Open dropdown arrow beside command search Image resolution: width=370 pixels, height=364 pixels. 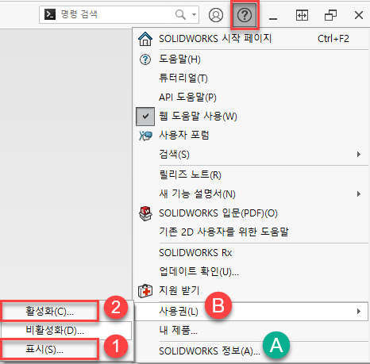tap(195, 14)
